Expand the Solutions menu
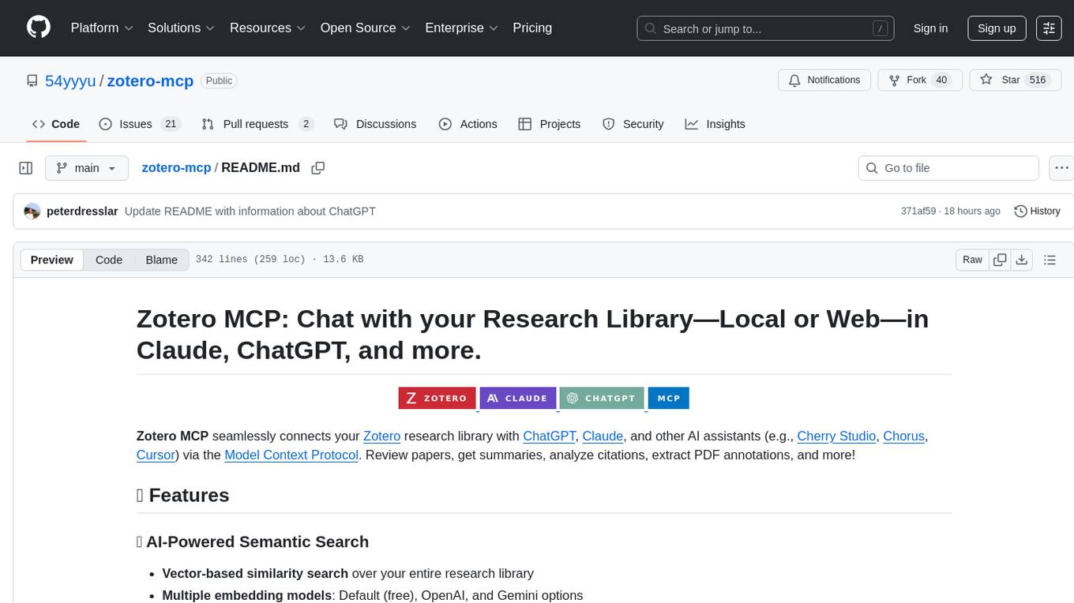1074x603 pixels. (182, 28)
